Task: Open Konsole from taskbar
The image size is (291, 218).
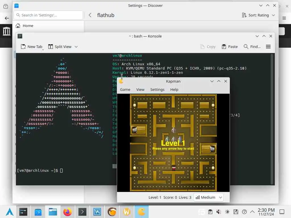Action: tap(82, 212)
